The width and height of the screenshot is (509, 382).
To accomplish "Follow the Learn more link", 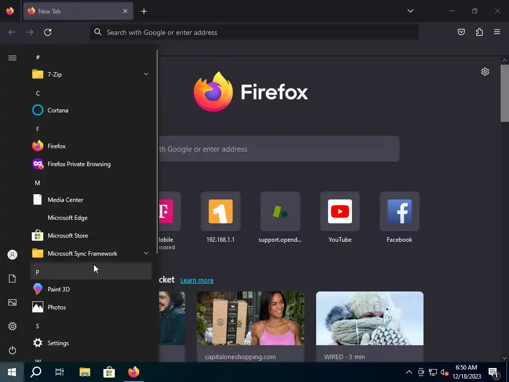I will click(x=197, y=280).
